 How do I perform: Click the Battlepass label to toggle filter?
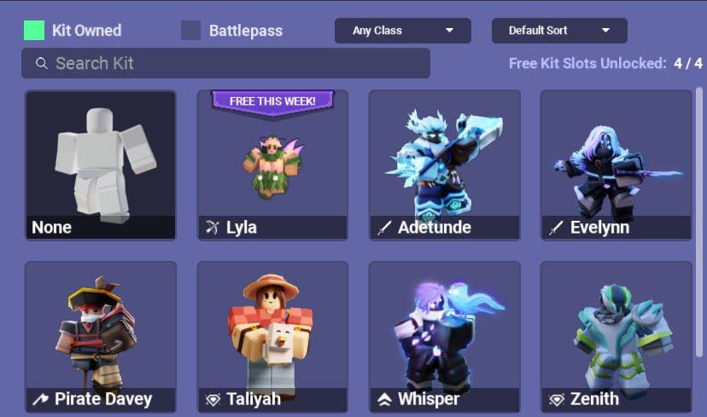(246, 31)
